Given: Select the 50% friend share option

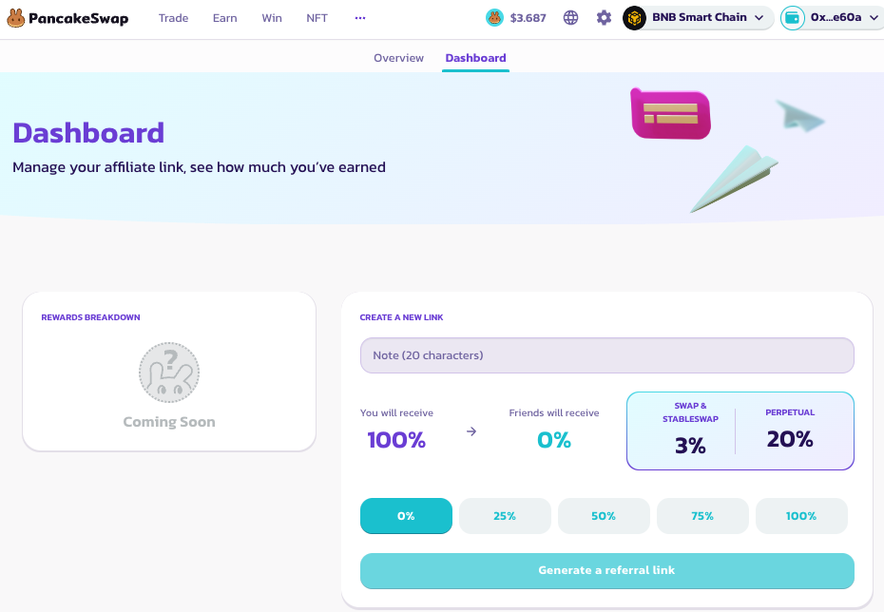Looking at the screenshot, I should click(604, 516).
